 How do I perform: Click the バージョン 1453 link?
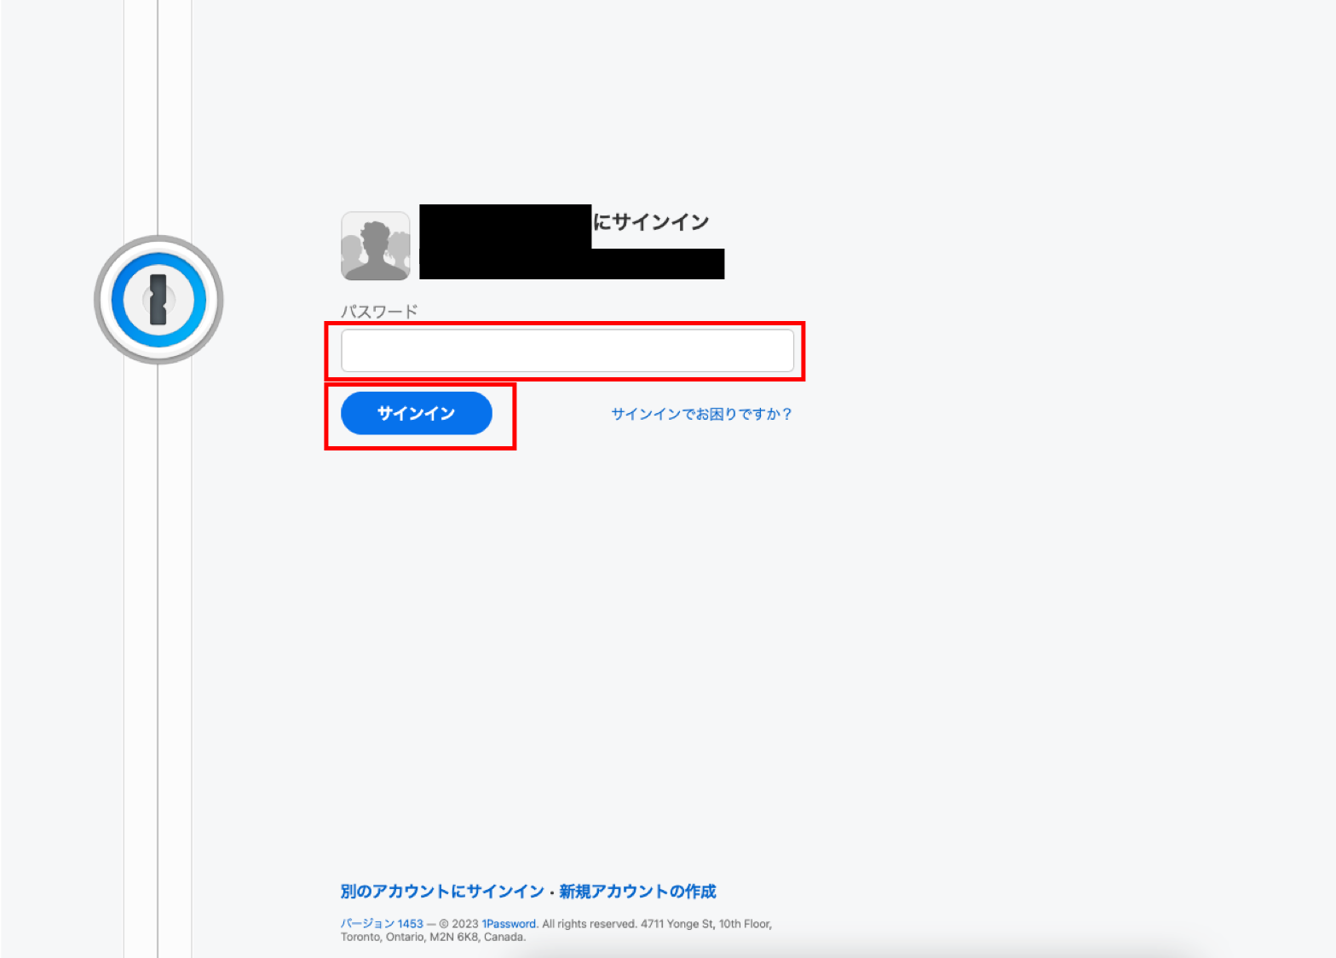click(x=382, y=924)
